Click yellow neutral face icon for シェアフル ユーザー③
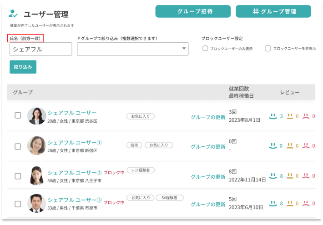 click(x=289, y=204)
